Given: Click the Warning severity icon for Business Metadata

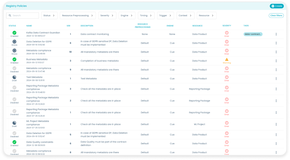Looking at the screenshot, I should pos(226,59).
